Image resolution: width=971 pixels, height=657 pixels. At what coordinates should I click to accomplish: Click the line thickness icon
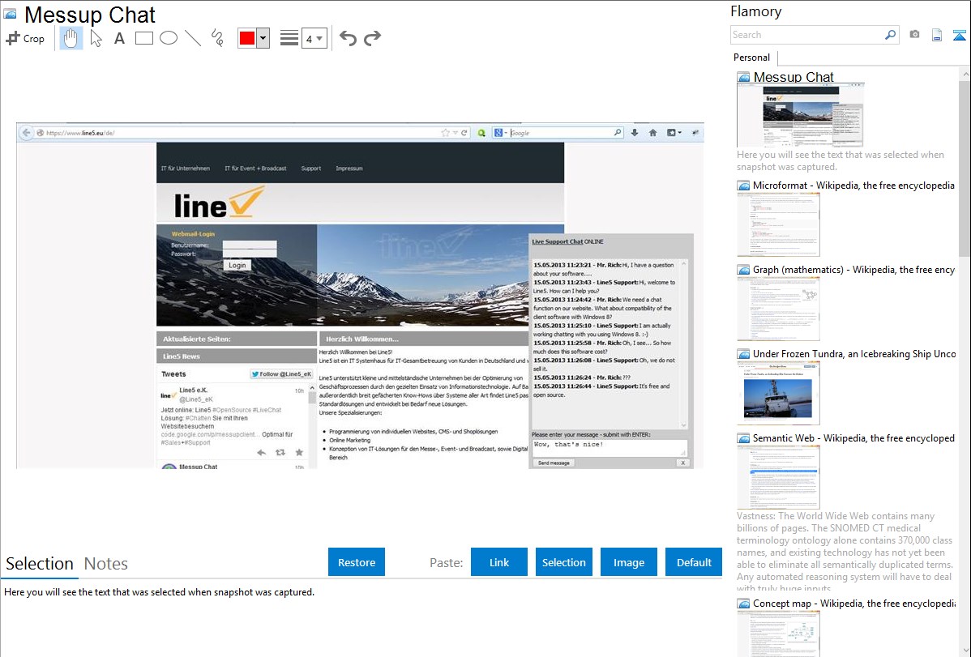point(289,38)
